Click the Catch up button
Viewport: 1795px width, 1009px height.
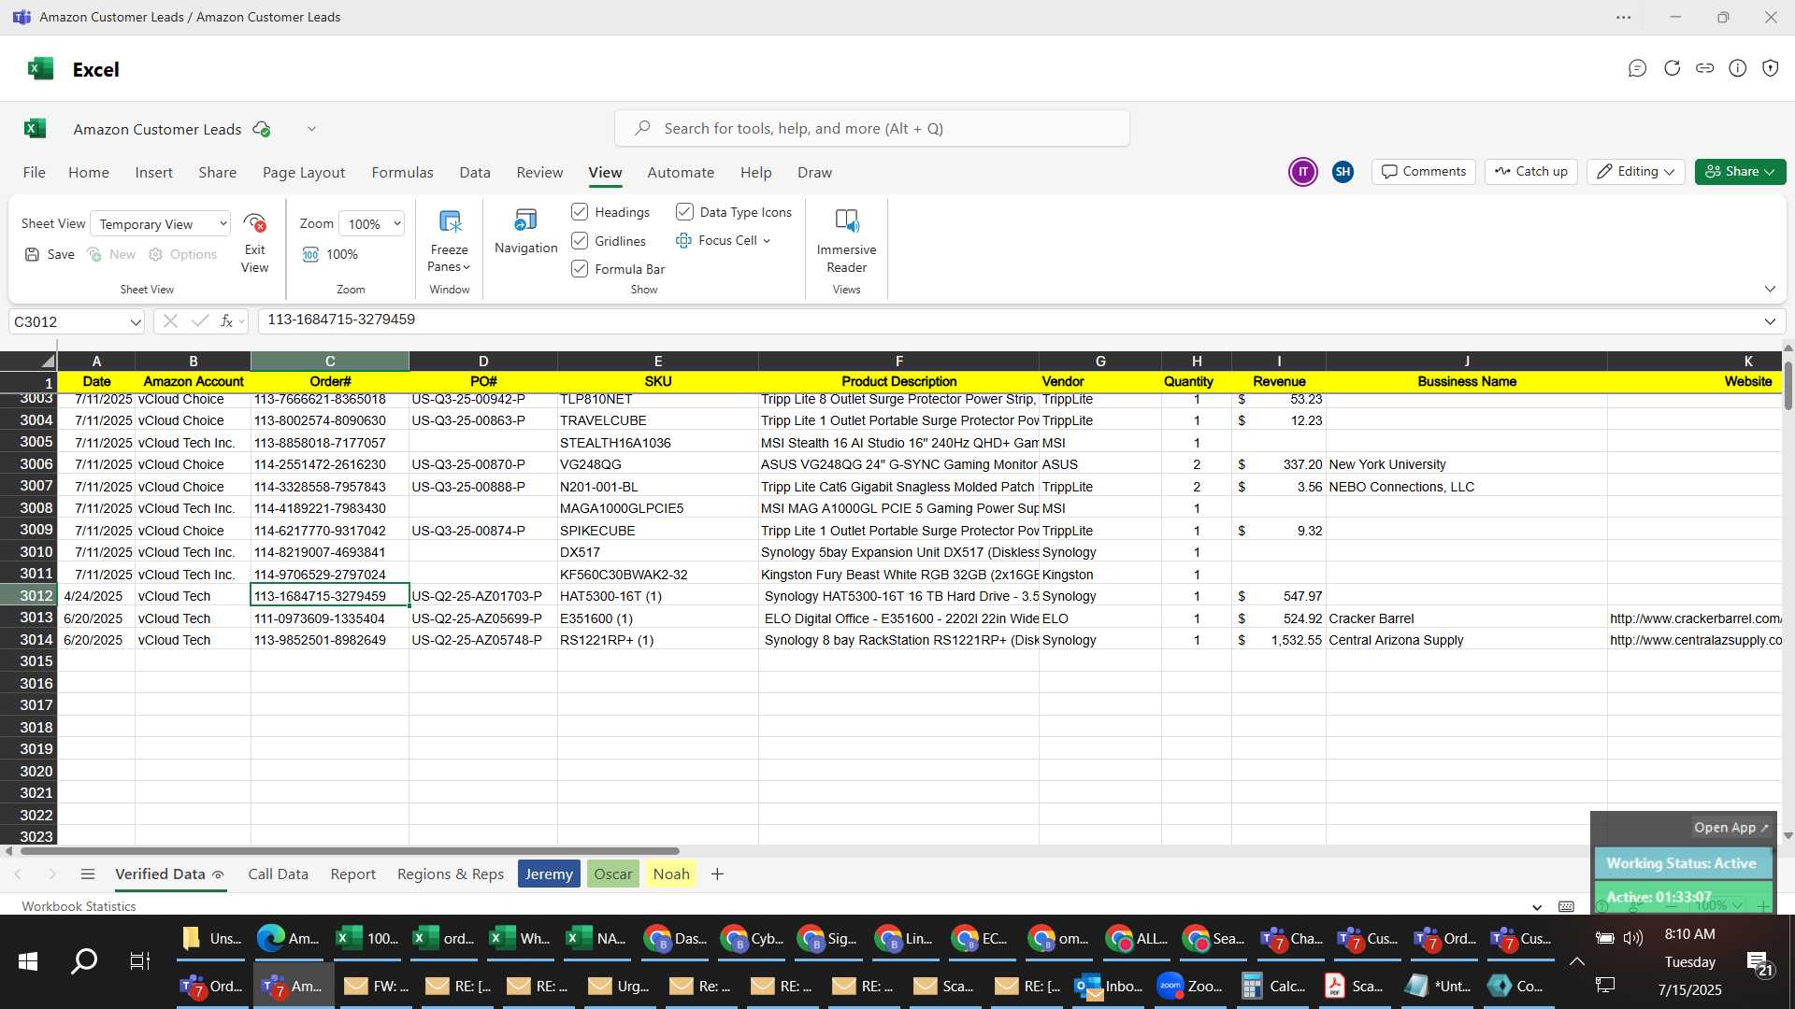(1530, 172)
